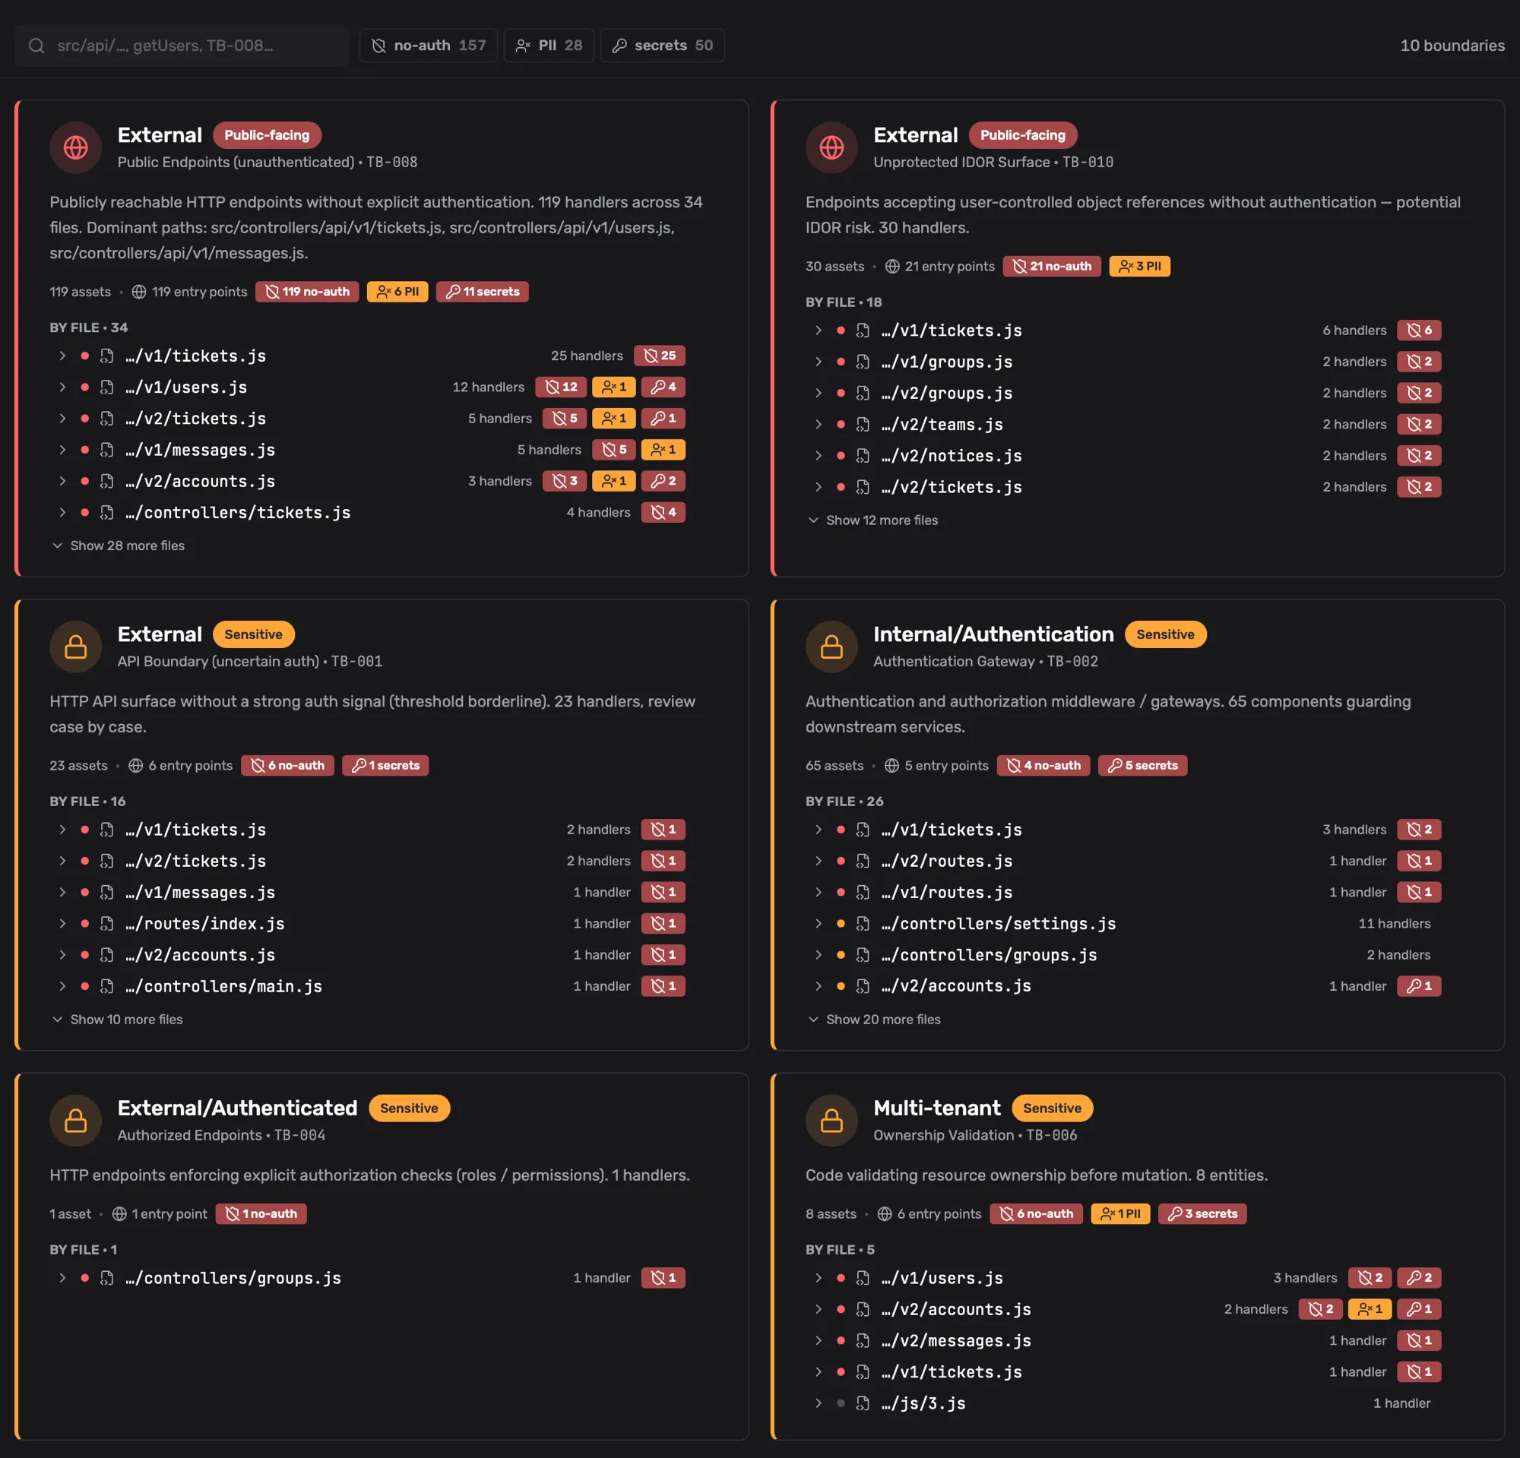Screen dimensions: 1520x1458
Task: Expand v1/tickets.js in Public Endpoints card
Action: pos(62,356)
